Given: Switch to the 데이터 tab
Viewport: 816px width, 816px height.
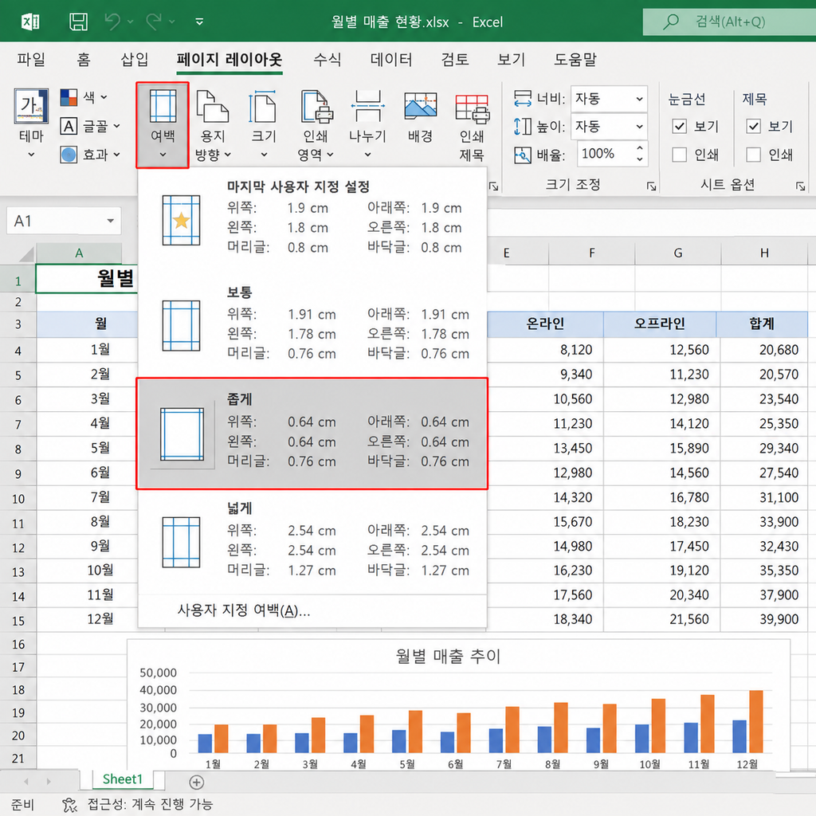Looking at the screenshot, I should coord(390,59).
